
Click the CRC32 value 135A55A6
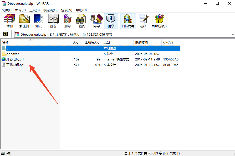[x=171, y=59]
